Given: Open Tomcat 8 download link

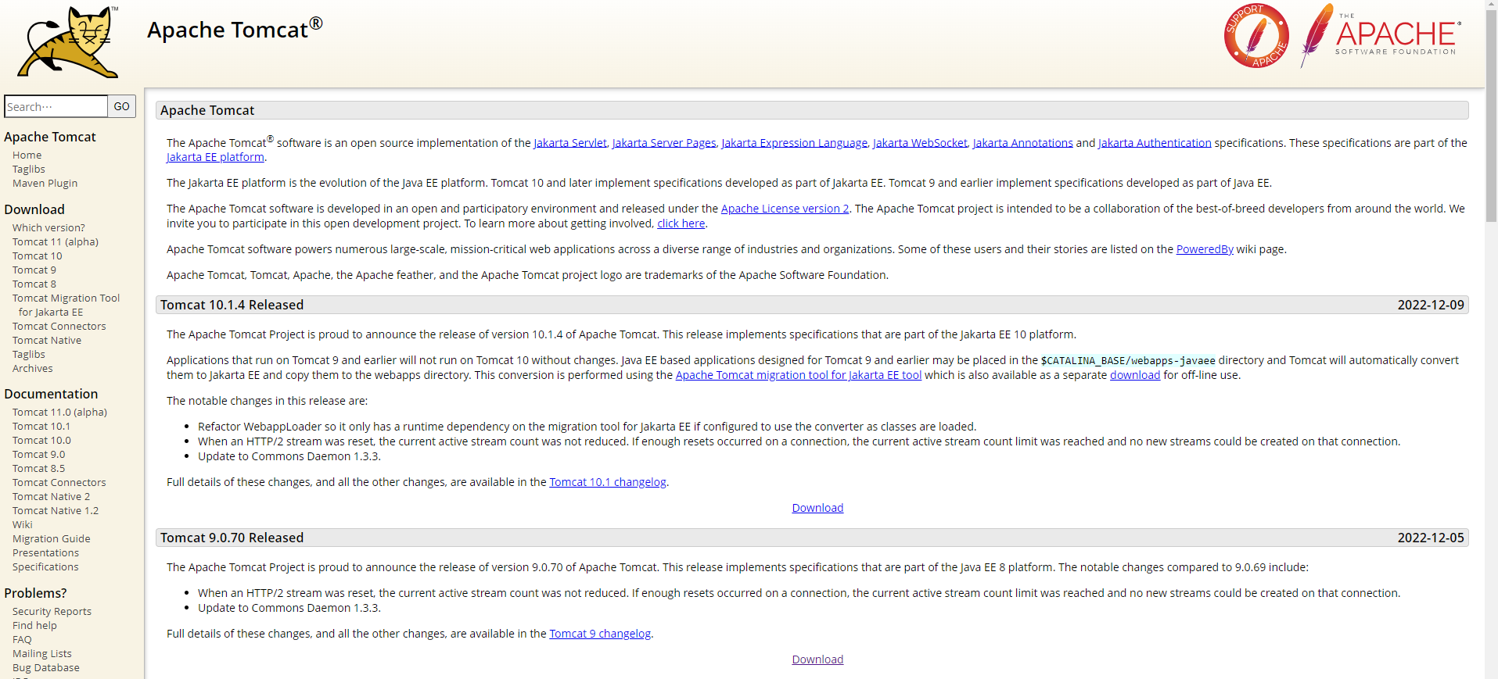Looking at the screenshot, I should coord(34,284).
